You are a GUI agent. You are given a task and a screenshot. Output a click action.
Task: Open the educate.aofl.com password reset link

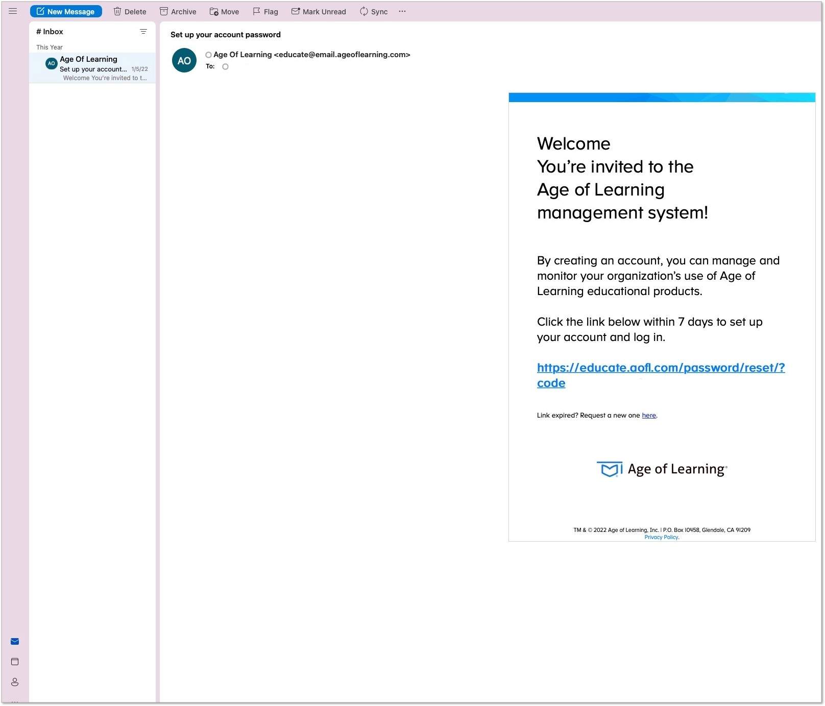[661, 375]
